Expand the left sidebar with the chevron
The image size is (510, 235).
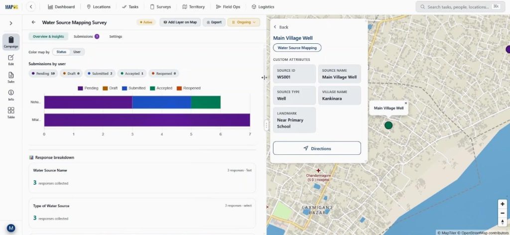pos(11,23)
